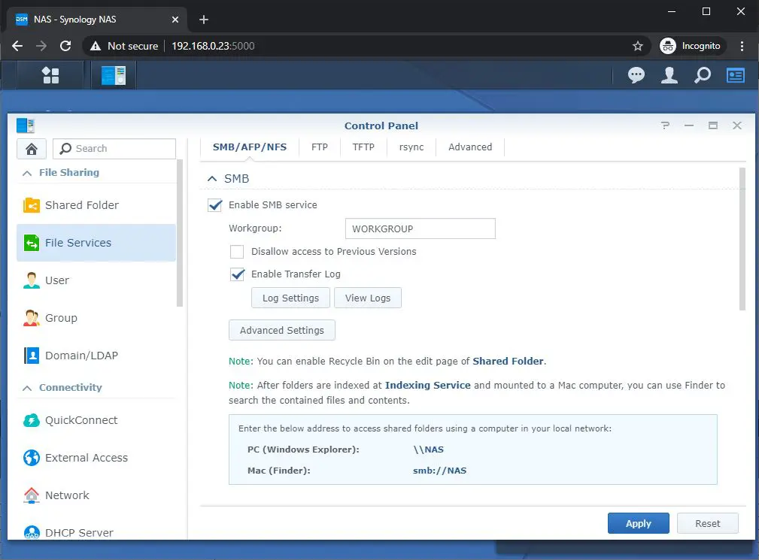Close the NAS - Synology NAS browser tab
Image resolution: width=759 pixels, height=560 pixels.
(175, 20)
